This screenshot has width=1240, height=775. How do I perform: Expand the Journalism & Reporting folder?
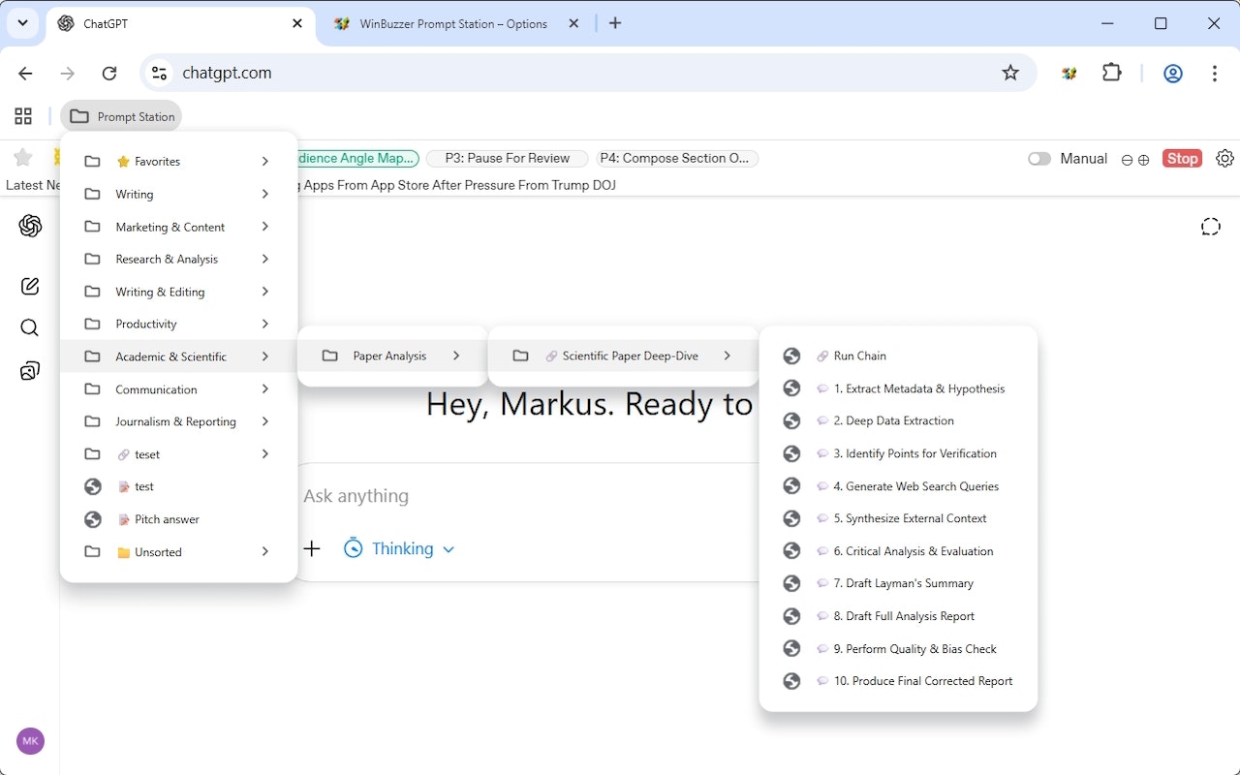[x=178, y=421]
